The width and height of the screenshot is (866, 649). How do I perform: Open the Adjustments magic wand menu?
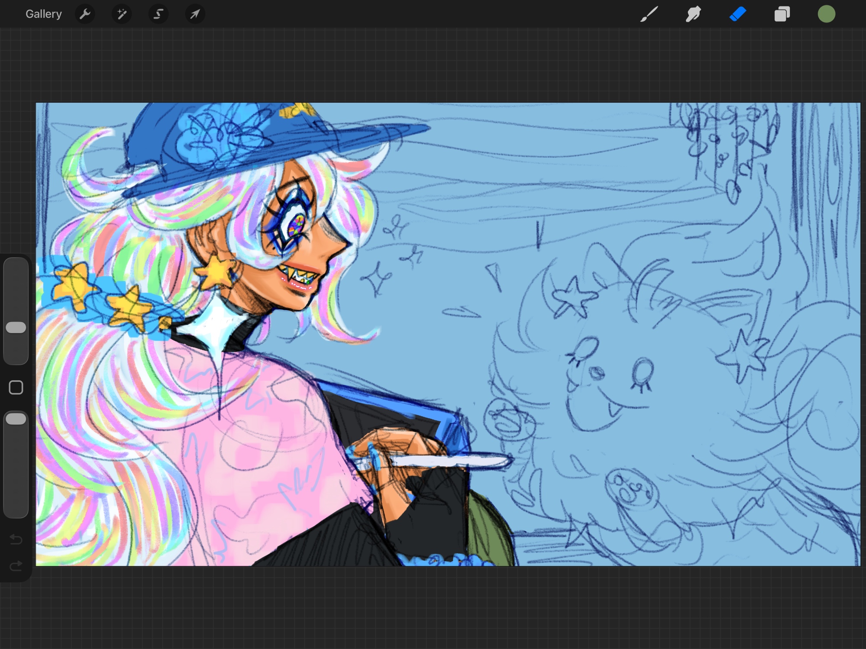tap(122, 14)
